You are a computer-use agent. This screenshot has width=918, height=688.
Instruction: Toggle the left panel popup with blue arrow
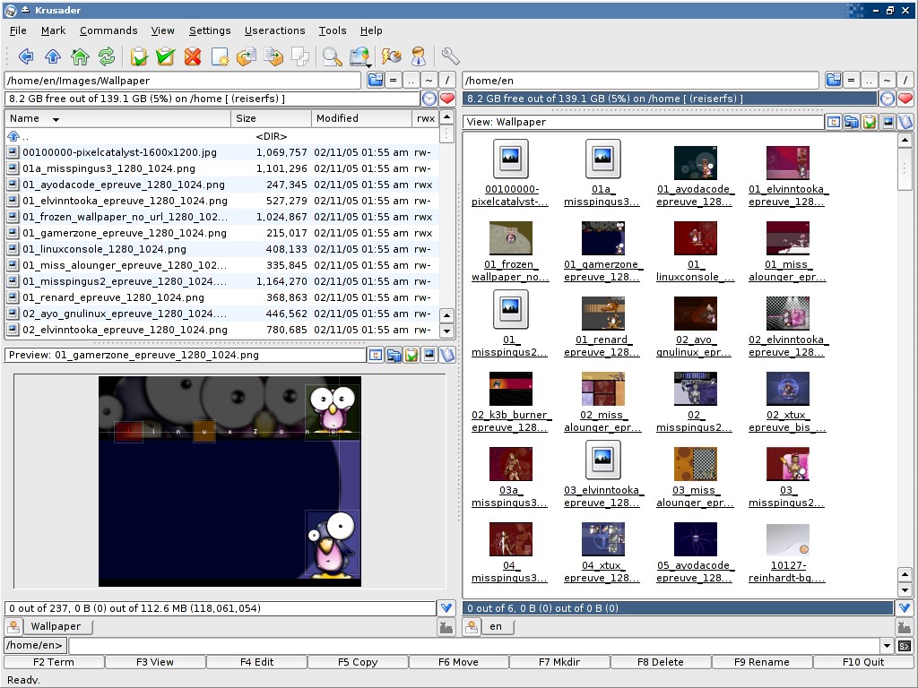click(x=446, y=608)
